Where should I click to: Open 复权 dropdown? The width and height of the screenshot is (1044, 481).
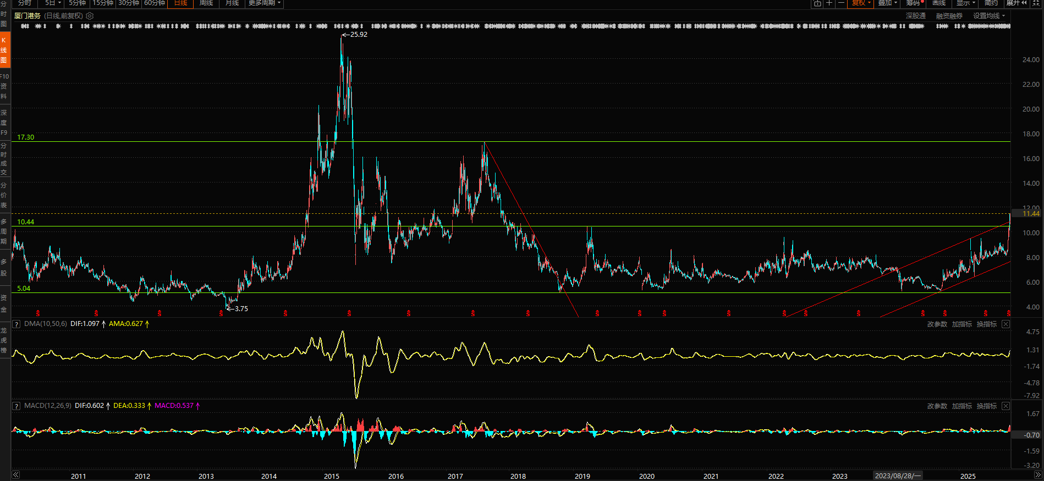tap(861, 3)
